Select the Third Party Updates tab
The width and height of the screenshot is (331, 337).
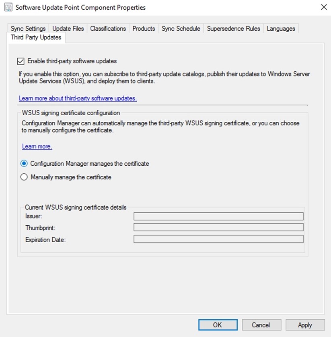tap(36, 37)
